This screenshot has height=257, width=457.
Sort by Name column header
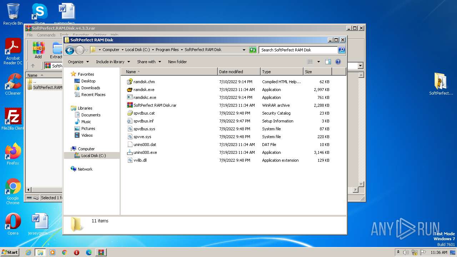pyautogui.click(x=170, y=72)
